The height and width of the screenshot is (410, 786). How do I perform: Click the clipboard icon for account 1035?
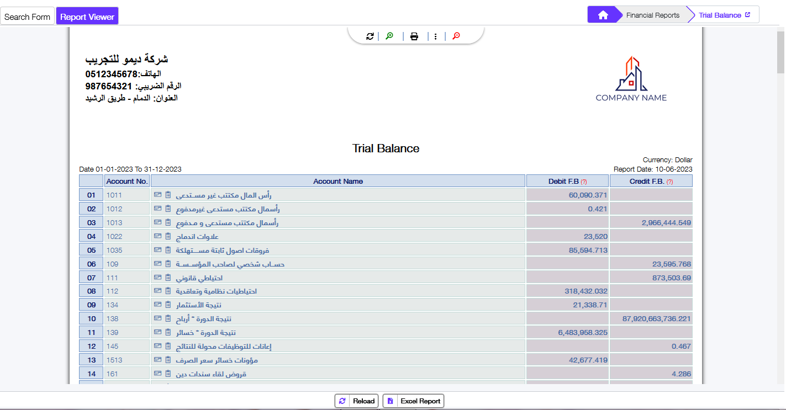coord(168,250)
